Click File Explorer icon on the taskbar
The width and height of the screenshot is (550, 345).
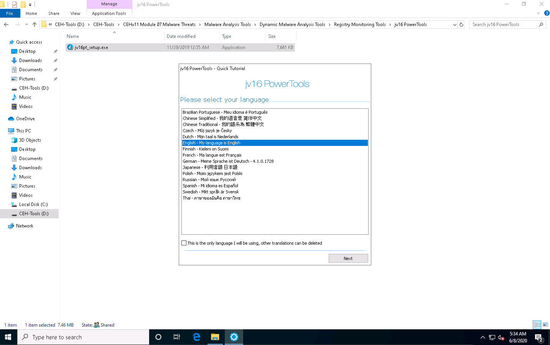[x=215, y=337]
